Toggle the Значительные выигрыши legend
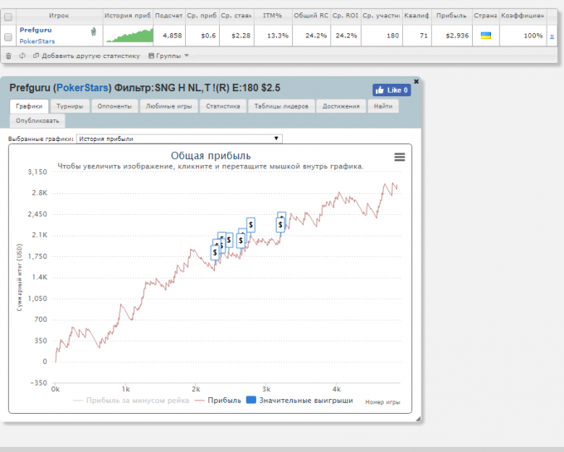 pos(299,401)
